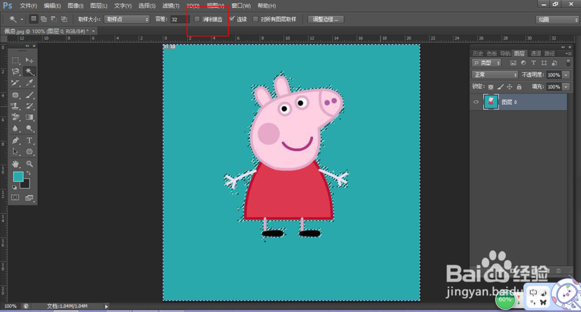Select the Blur tool
Screen dimensions: 581x312
[15, 128]
